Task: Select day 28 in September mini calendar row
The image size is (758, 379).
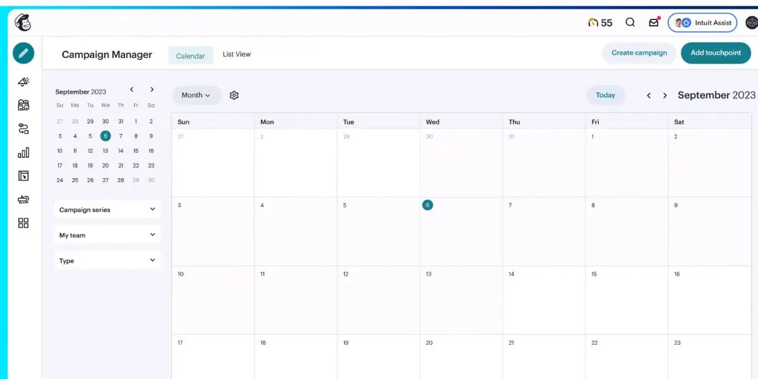Action: (x=121, y=180)
